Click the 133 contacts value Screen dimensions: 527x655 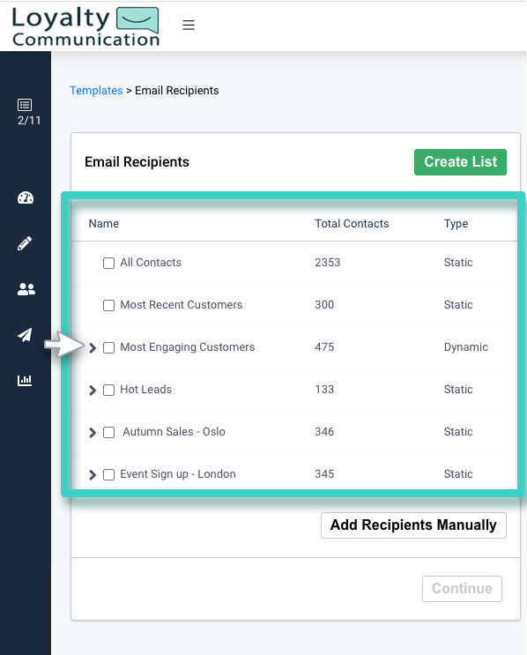click(324, 390)
